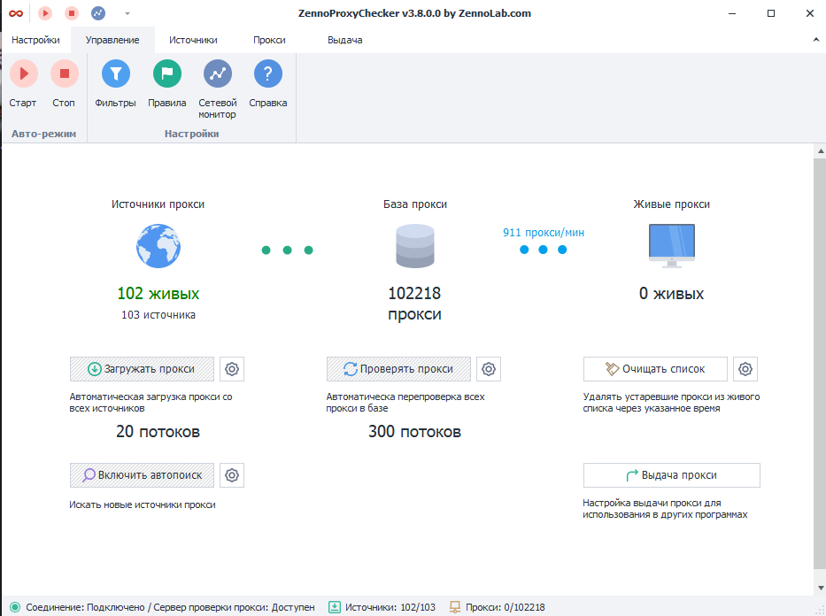Image resolution: width=826 pixels, height=616 pixels.
Task: Click the small stop icon in title bar
Action: (x=72, y=13)
